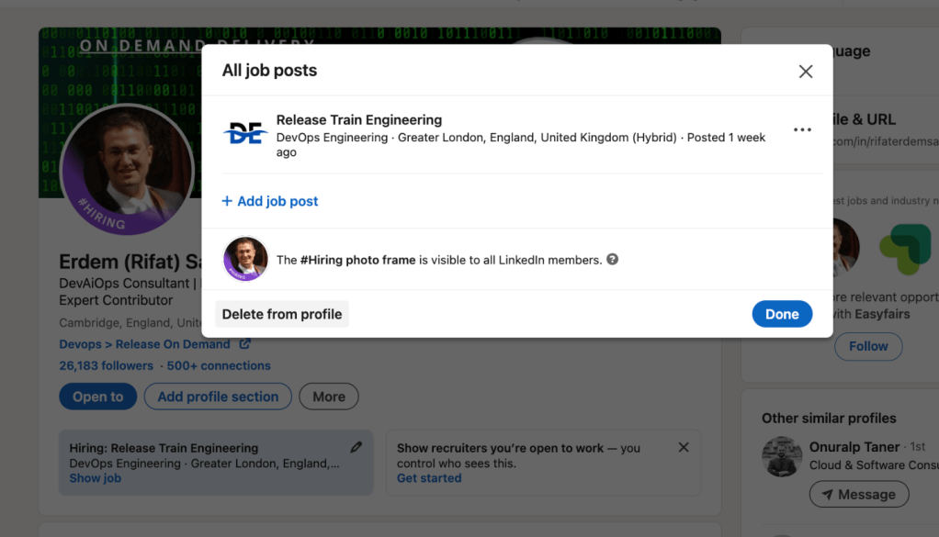Click the More button on profile

(329, 397)
